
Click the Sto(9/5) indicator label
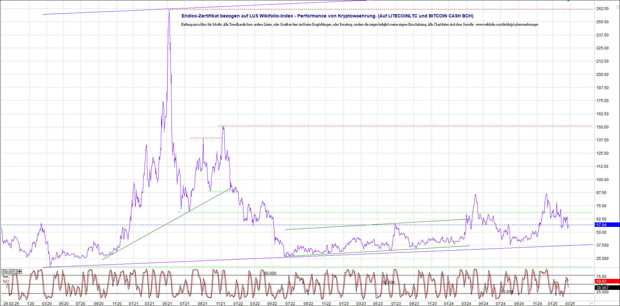[x=9, y=272]
